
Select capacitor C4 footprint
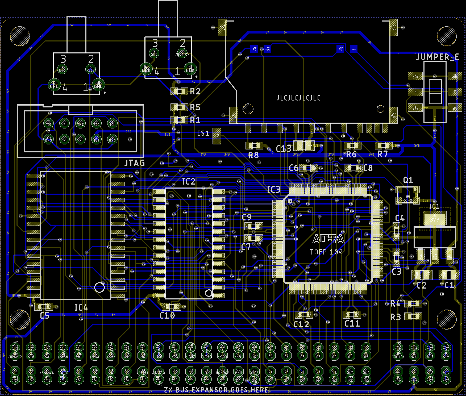pyautogui.click(x=397, y=232)
